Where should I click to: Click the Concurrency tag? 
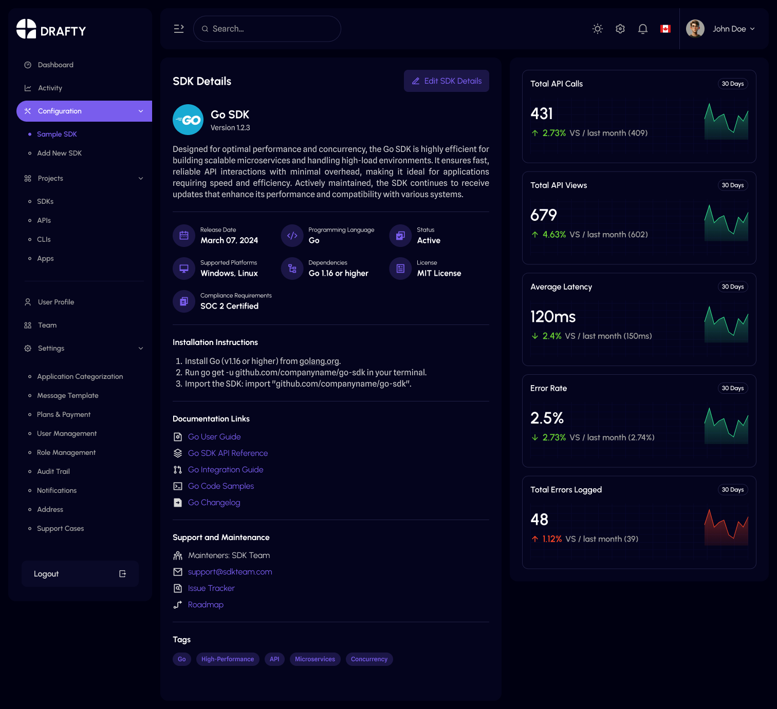[x=369, y=659]
